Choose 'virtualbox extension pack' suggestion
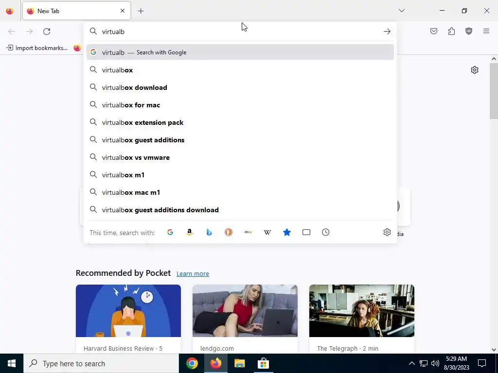 tap(240, 122)
